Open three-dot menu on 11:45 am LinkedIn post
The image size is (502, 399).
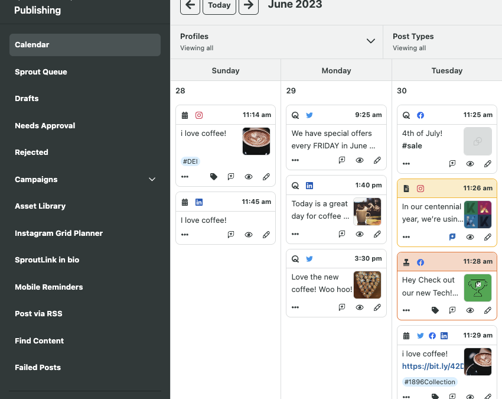coord(185,235)
